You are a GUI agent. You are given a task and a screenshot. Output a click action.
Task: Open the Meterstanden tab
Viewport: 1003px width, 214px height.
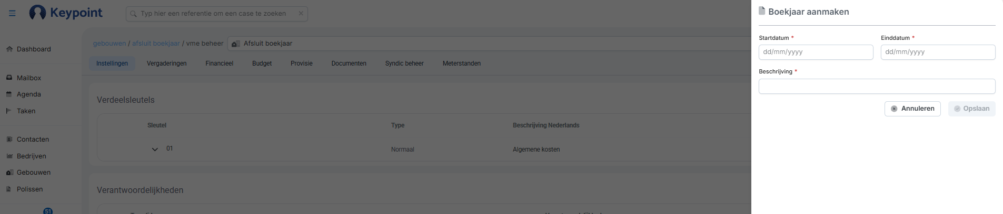[461, 63]
